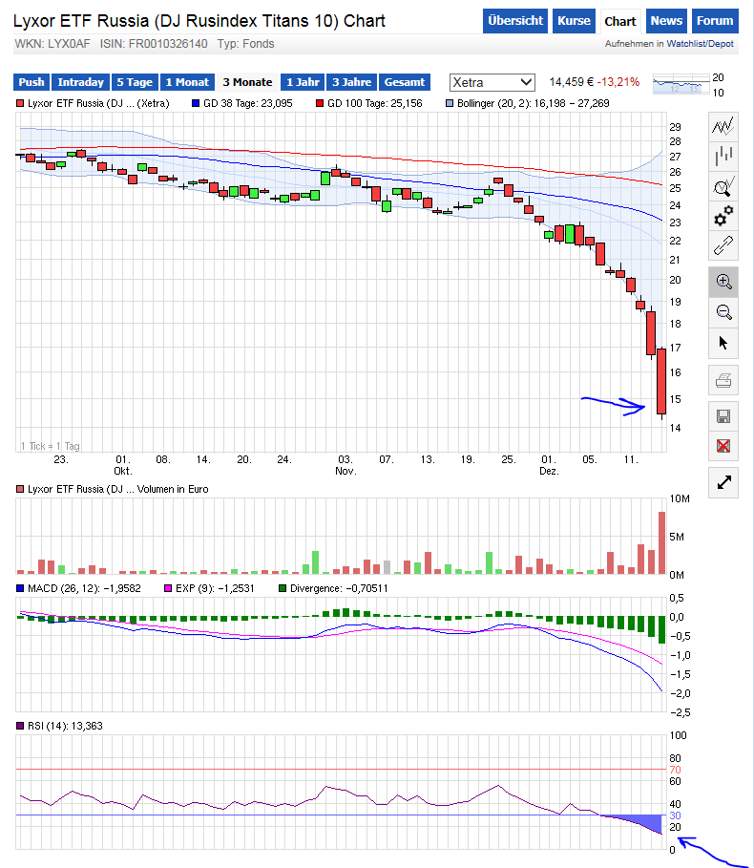This screenshot has height=868, width=754.
Task: Open the Forum tab
Action: click(715, 21)
